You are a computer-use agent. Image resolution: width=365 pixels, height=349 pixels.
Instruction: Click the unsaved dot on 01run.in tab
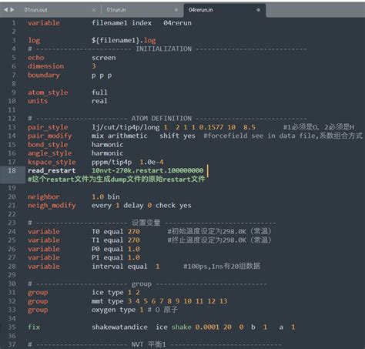pyautogui.click(x=176, y=10)
